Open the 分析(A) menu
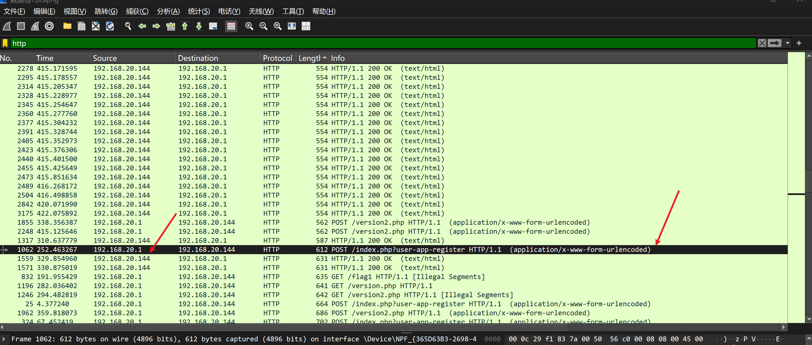This screenshot has height=345, width=812. 168,12
